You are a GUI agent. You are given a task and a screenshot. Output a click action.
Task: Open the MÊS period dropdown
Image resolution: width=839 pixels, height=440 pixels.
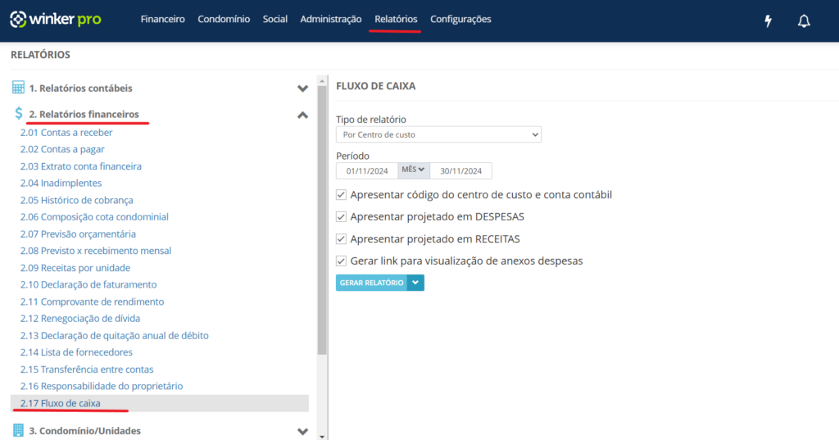414,170
